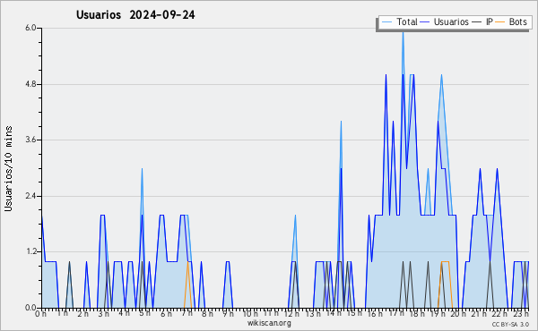Click the '16 h' x-axis label
538x331 pixels.
point(375,313)
